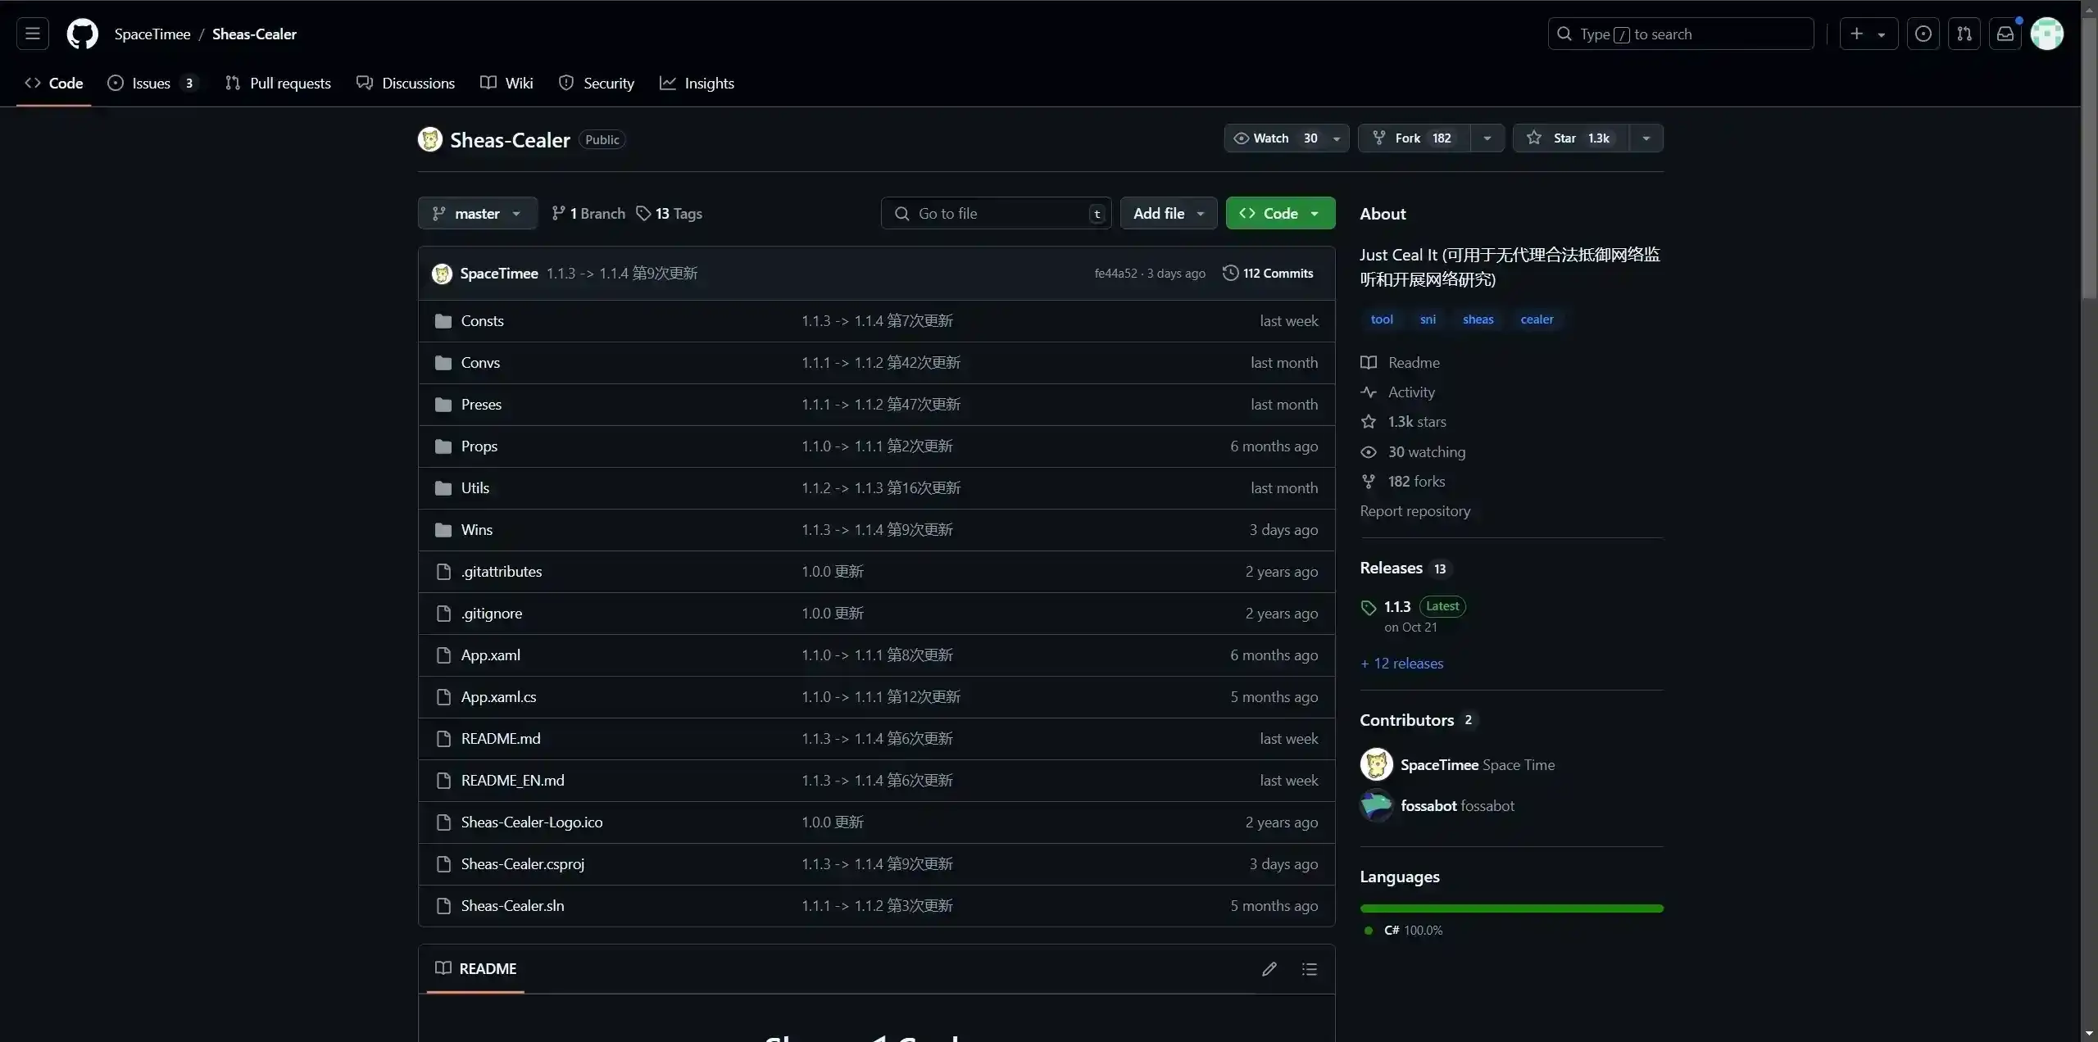Click the Sheas-Cealer.sln file icon
2098x1042 pixels.
click(443, 905)
